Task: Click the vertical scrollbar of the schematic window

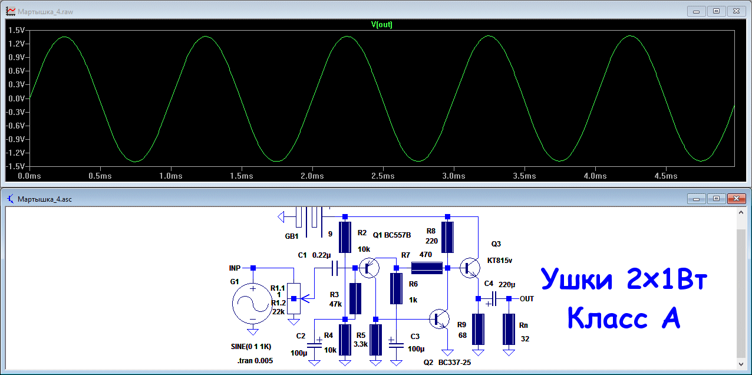Action: (741, 289)
